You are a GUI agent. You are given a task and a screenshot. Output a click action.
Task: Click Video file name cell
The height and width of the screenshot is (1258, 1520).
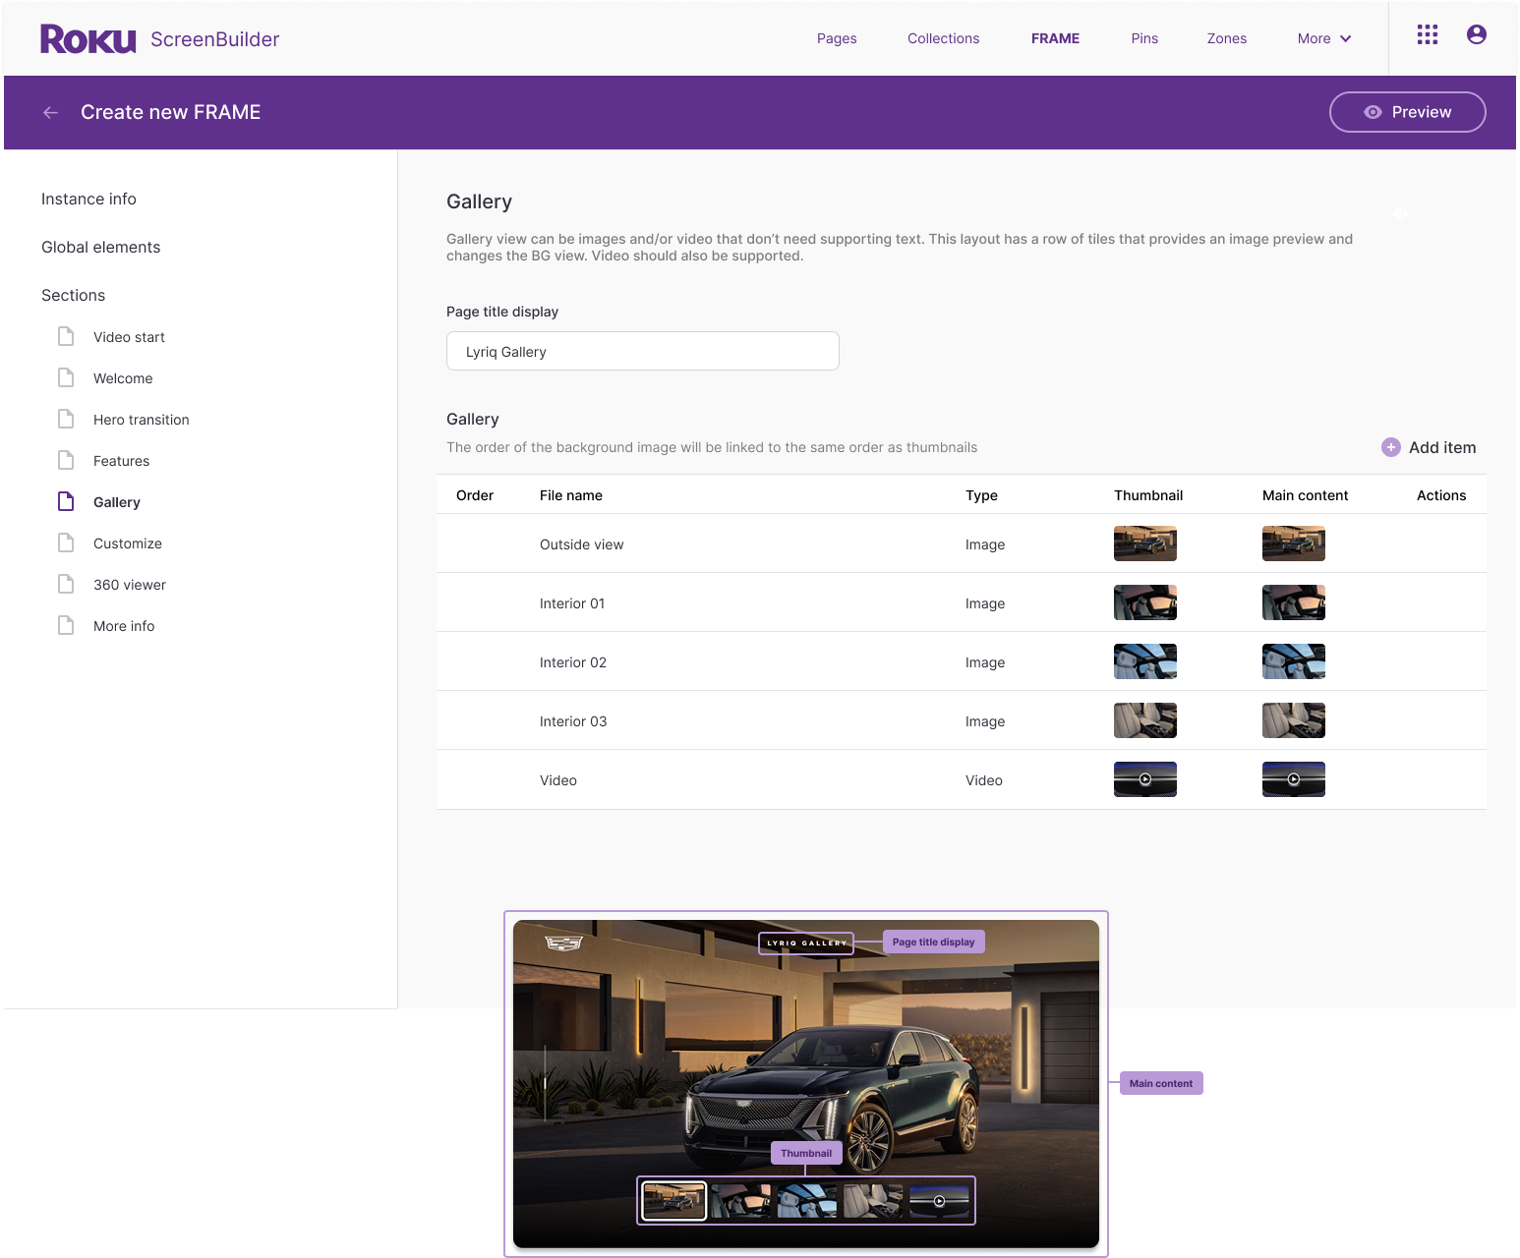[558, 780]
